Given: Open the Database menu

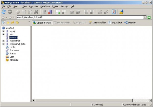Looking at the screenshot, I should 45,6.
